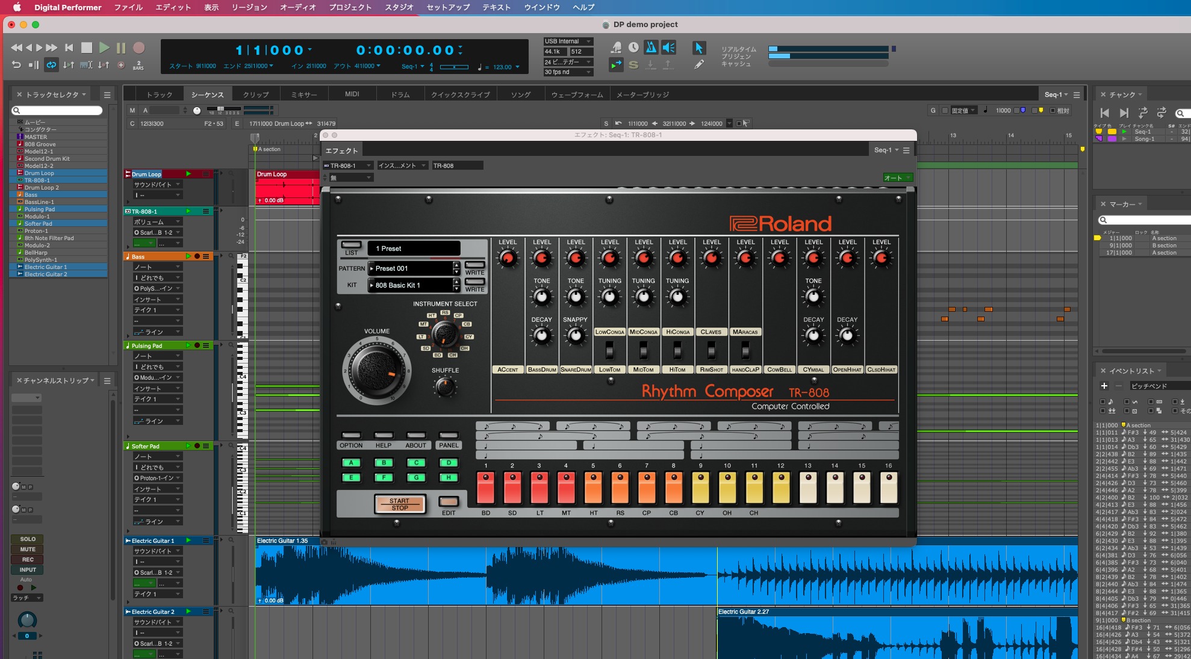Click the 2 BARS countoff icon
This screenshot has height=659, width=1191.
point(138,65)
